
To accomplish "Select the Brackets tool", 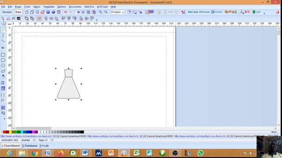I will 3,95.
